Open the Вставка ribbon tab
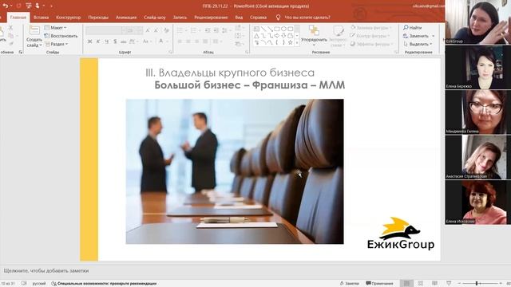Screen dimensions: 511x287 click(41, 18)
